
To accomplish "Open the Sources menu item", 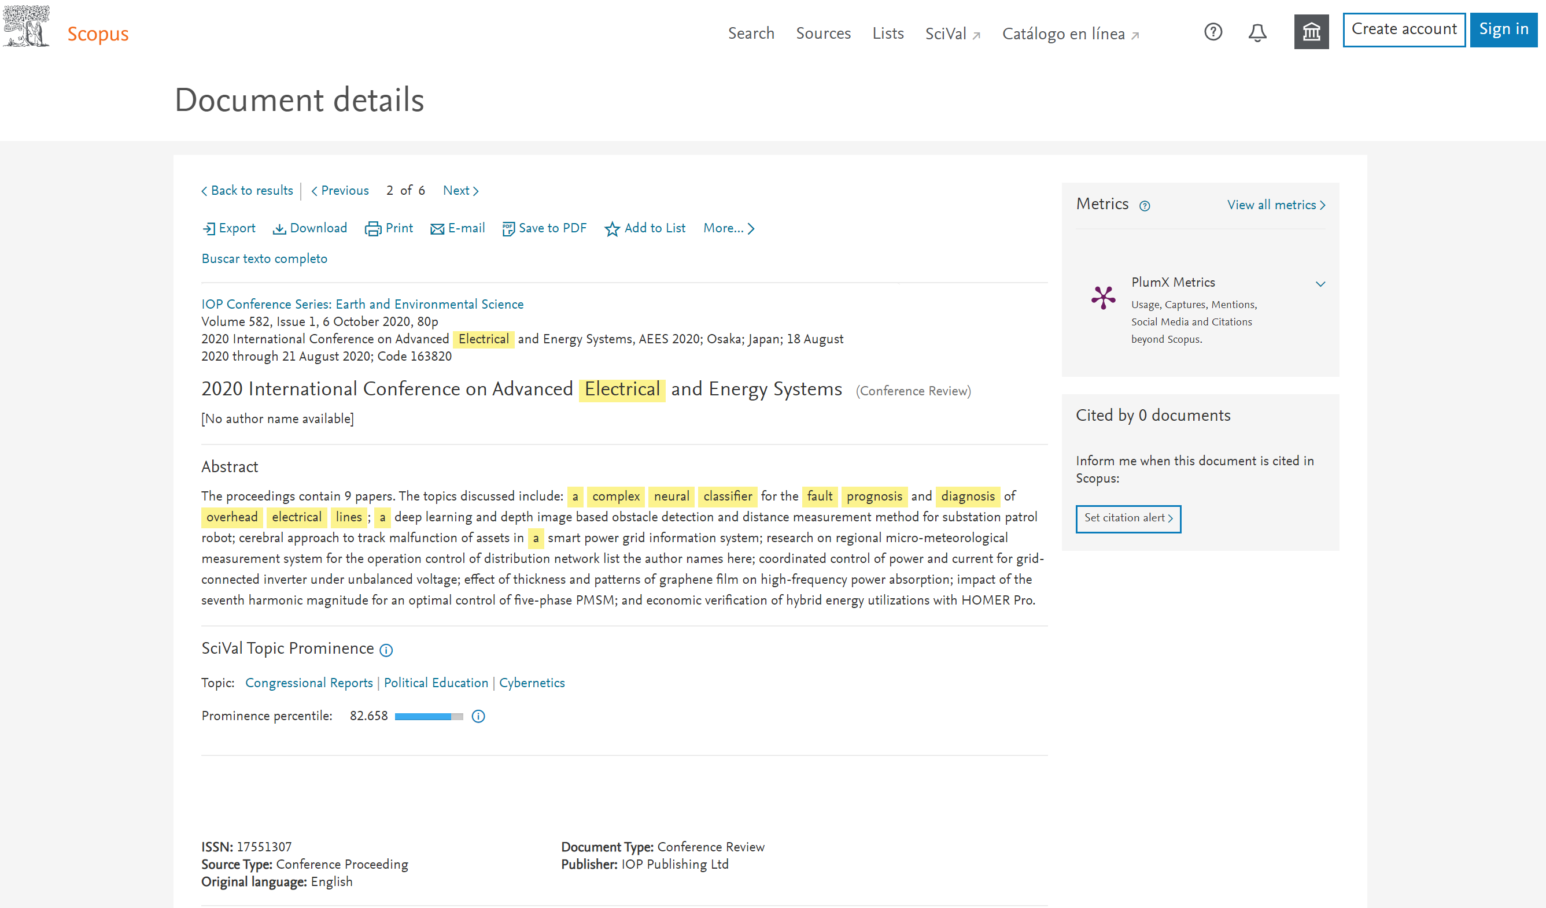I will [822, 33].
